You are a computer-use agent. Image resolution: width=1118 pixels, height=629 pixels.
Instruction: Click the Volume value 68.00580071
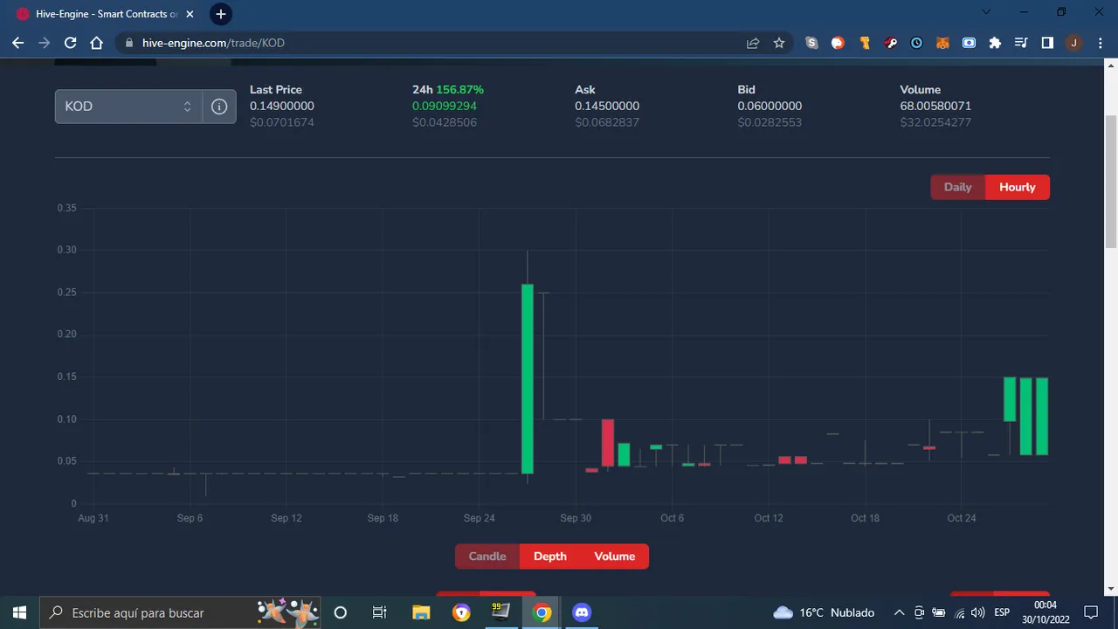(935, 106)
